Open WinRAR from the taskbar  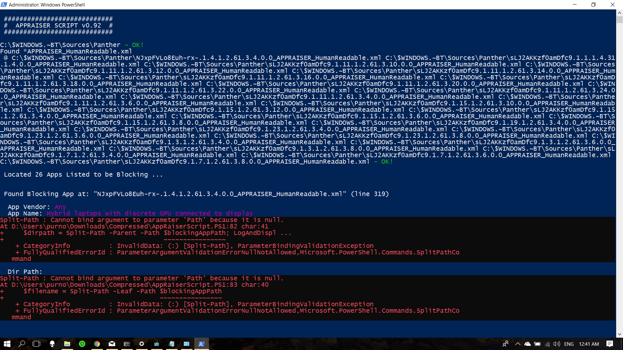pos(127,344)
